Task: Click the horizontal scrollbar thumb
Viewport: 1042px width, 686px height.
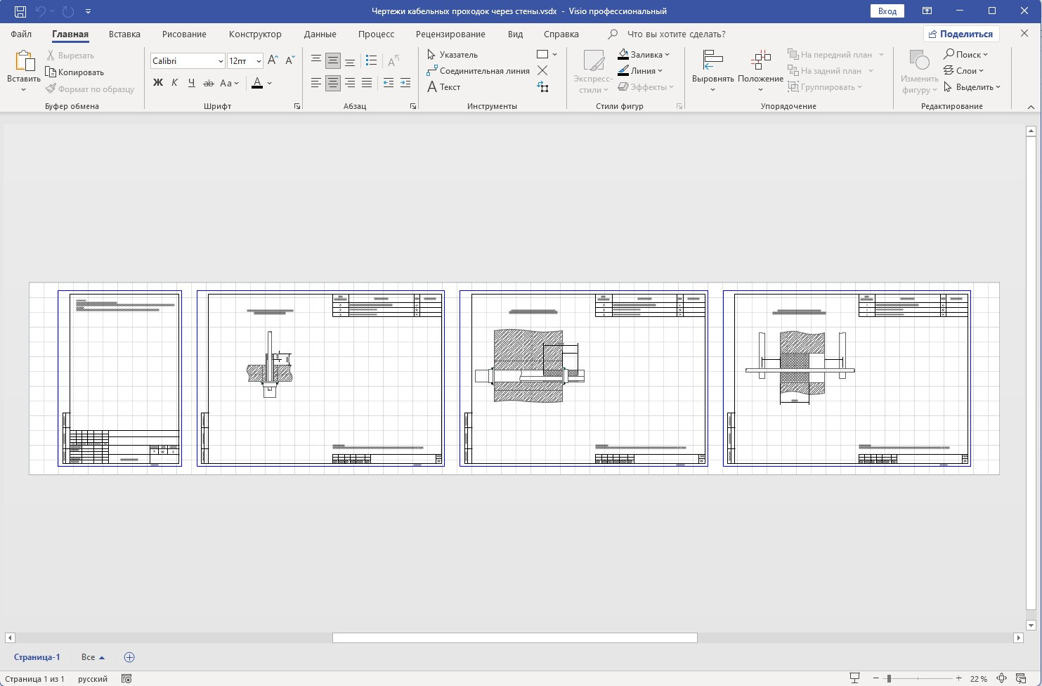Action: 514,638
